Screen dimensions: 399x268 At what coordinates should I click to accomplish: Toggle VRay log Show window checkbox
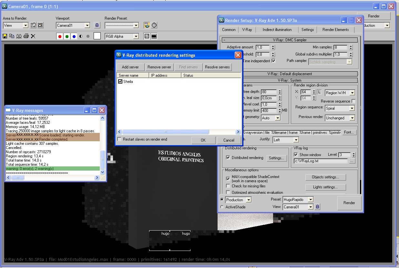point(296,155)
